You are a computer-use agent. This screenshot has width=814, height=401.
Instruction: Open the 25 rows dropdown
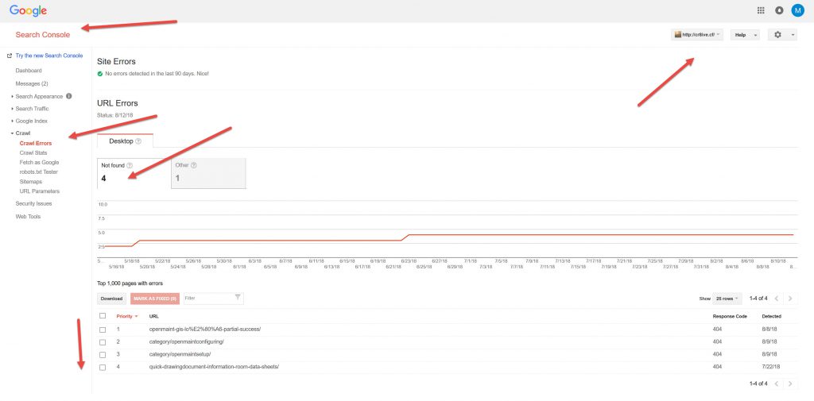[x=727, y=299]
